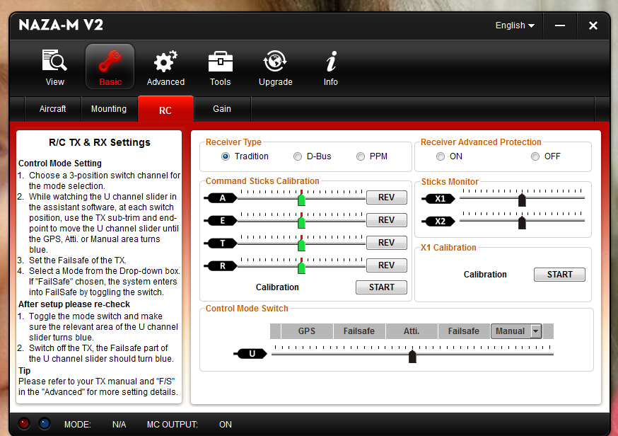The image size is (618, 436).
Task: Click the U channel slider handle
Action: click(x=412, y=357)
